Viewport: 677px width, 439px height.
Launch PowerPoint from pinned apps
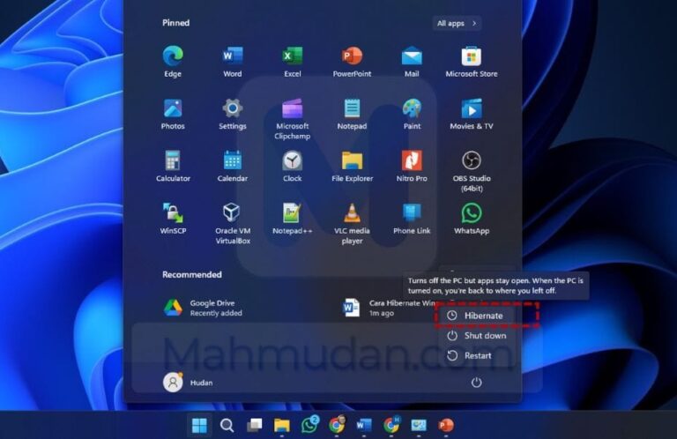[x=352, y=61]
